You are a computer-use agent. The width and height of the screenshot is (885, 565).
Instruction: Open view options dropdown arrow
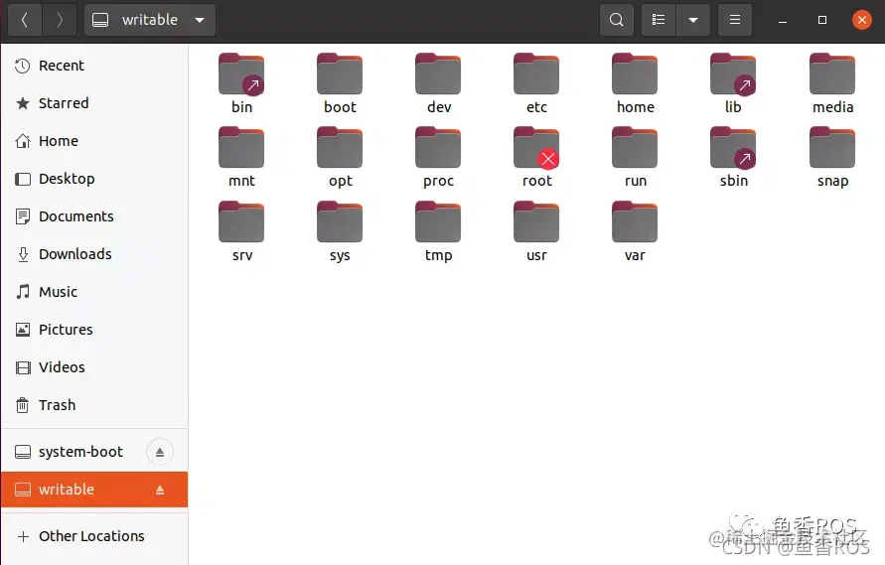(x=693, y=20)
